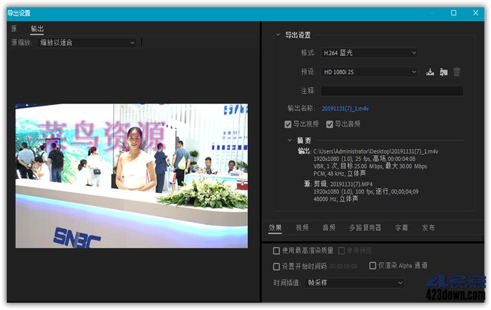This screenshot has height=310, width=491.
Task: Open the 时间插值 dropdown showing 帧采样
Action: (x=355, y=283)
